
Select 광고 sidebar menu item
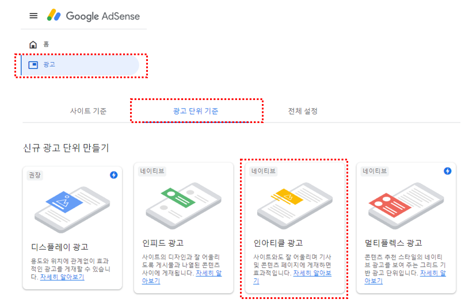coord(80,65)
